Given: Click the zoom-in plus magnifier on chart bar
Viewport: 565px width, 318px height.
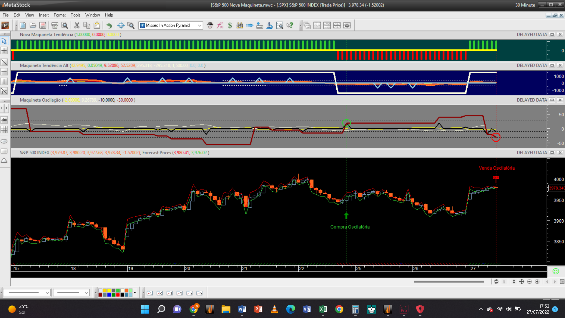Looking at the screenshot, I should click(537, 282).
